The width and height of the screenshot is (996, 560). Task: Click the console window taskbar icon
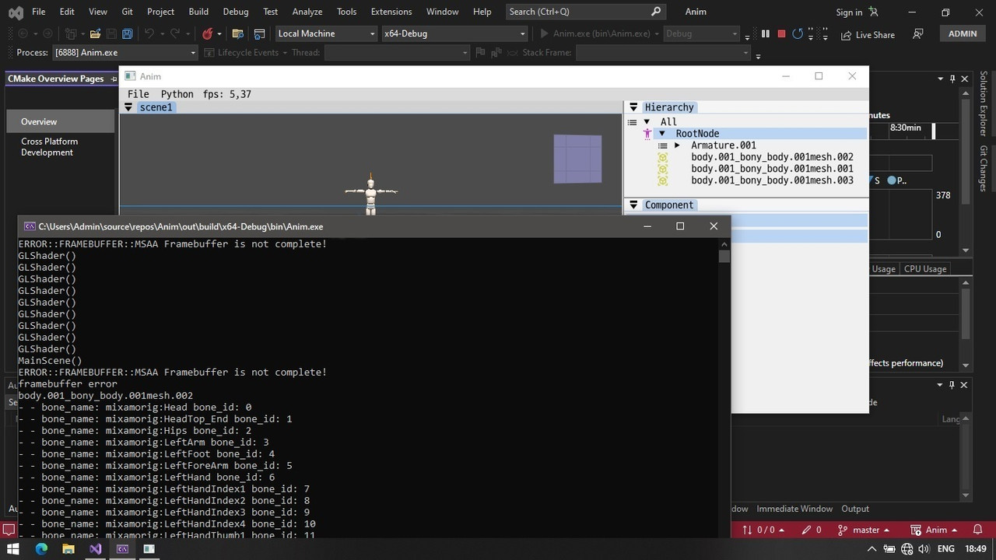(x=122, y=548)
